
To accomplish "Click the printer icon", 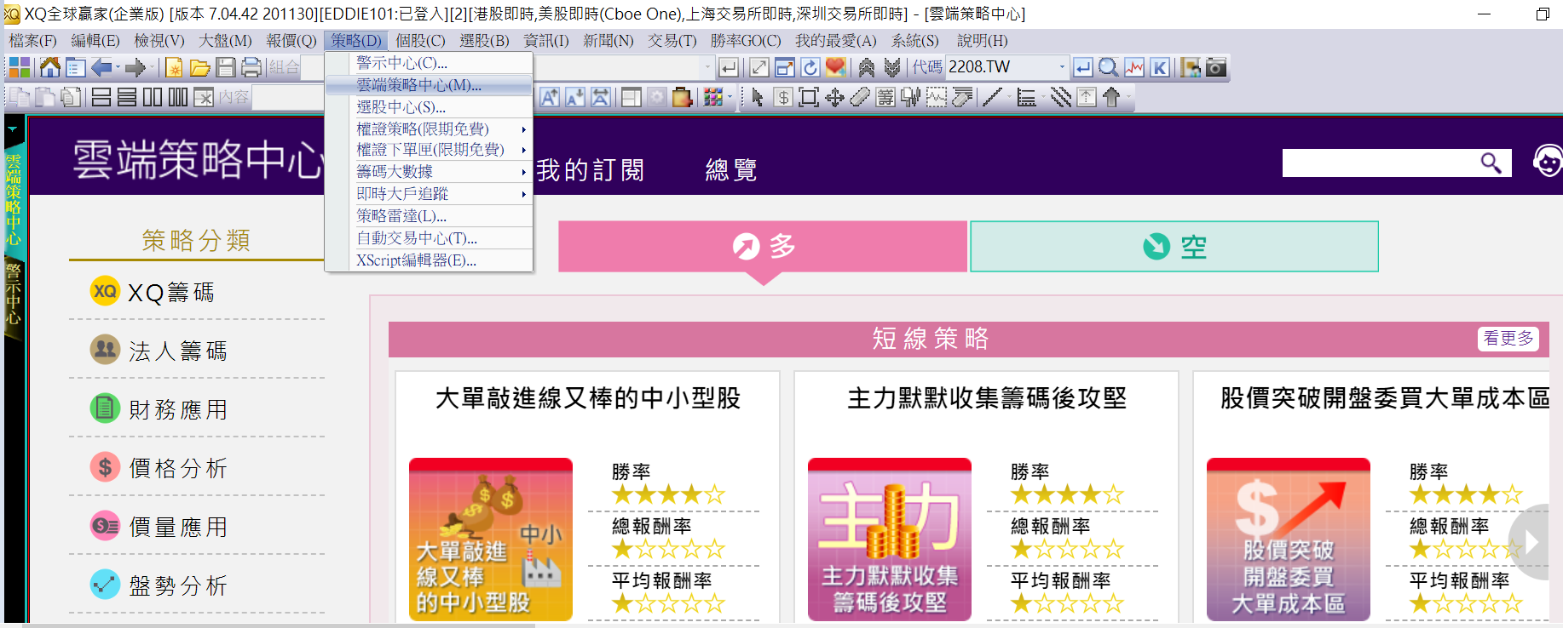I will (251, 67).
